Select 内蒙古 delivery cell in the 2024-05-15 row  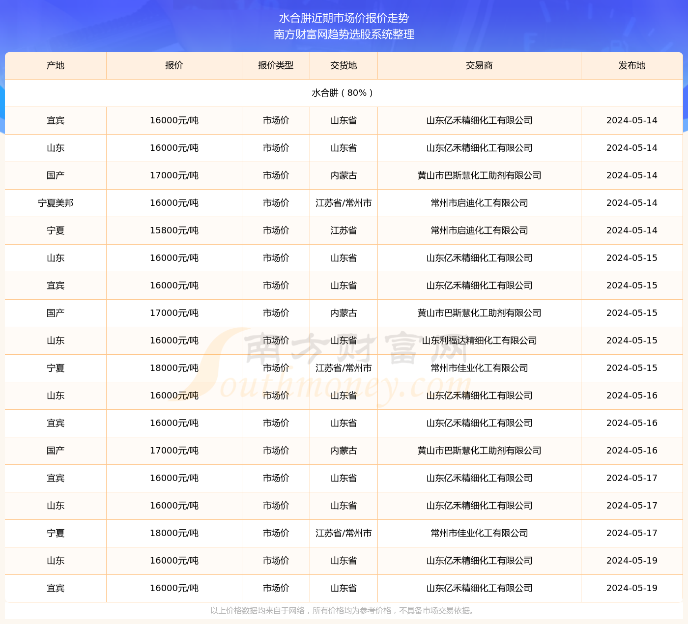pyautogui.click(x=344, y=313)
